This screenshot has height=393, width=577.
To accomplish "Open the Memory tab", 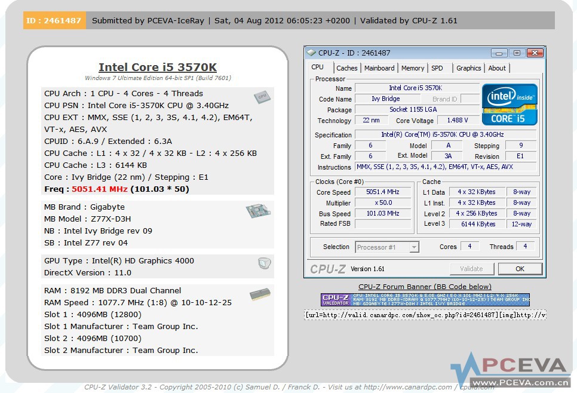I will 413,68.
